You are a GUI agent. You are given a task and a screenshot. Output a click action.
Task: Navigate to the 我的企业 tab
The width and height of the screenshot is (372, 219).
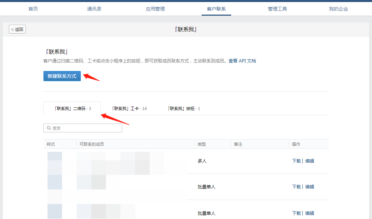coord(338,9)
